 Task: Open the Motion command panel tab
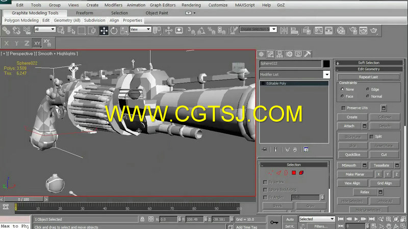(x=289, y=54)
